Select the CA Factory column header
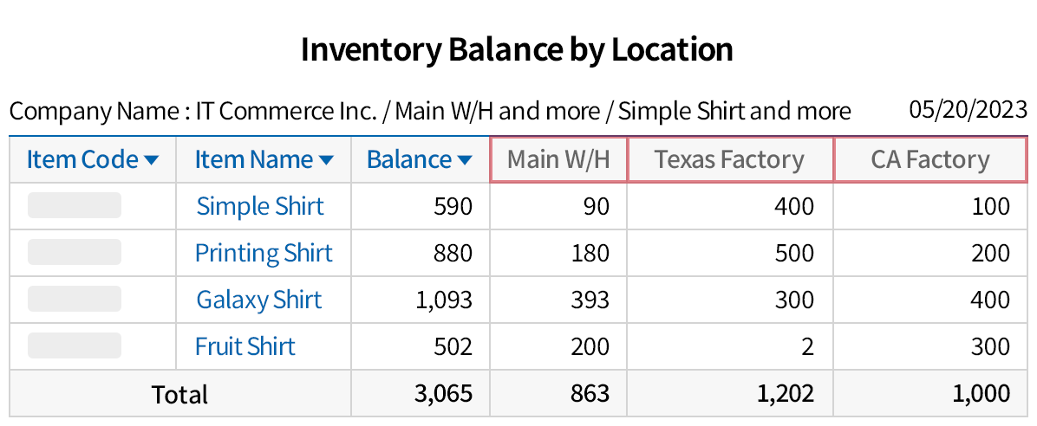The height and width of the screenshot is (426, 1037). click(x=929, y=159)
